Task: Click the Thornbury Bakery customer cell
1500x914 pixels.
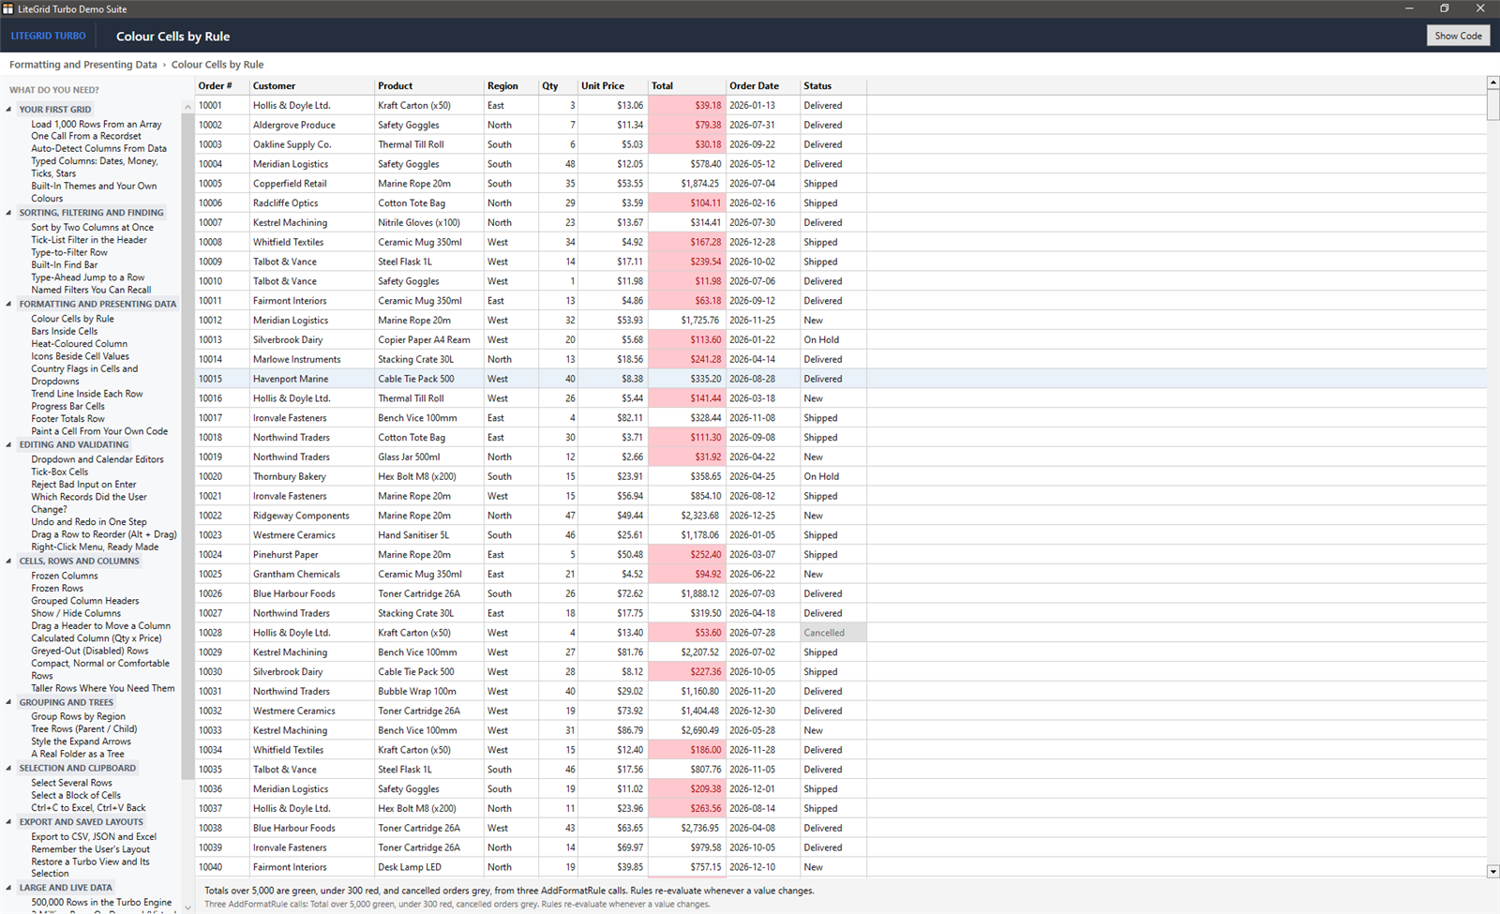Action: [312, 476]
